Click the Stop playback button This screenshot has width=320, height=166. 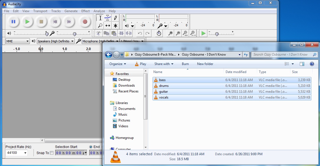41,22
